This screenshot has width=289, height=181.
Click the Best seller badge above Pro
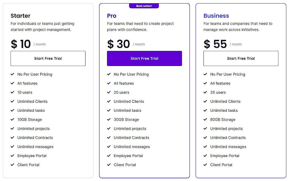click(144, 5)
